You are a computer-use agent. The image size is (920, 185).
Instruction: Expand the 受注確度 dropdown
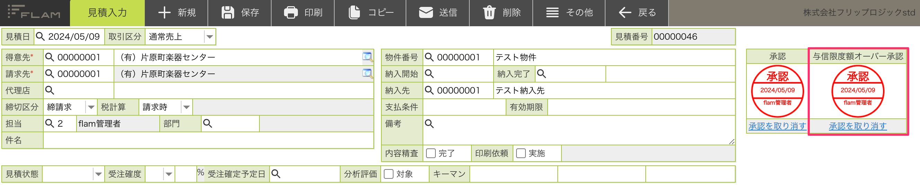(x=169, y=174)
